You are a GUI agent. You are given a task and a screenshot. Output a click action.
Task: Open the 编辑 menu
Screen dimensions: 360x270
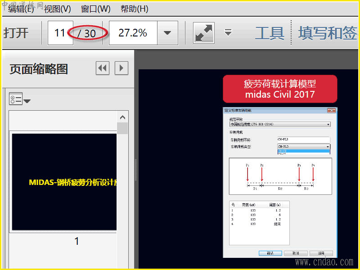pyautogui.click(x=21, y=9)
